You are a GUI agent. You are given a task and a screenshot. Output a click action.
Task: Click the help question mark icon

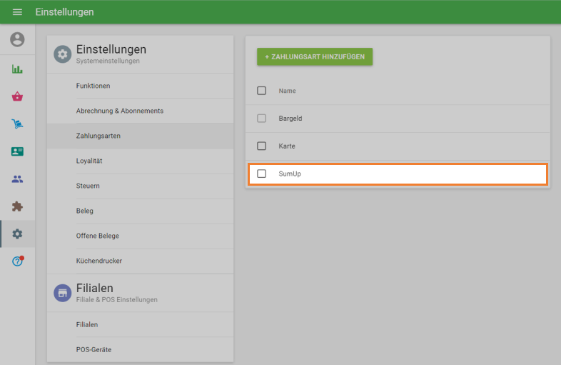point(17,261)
